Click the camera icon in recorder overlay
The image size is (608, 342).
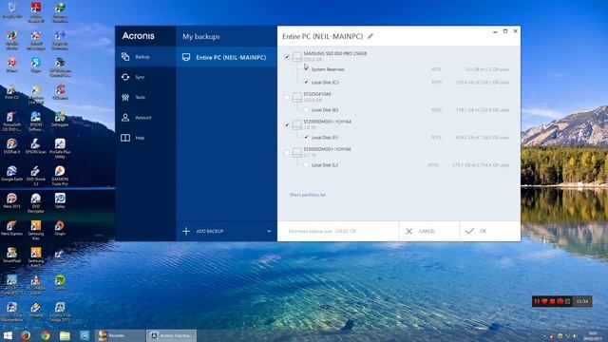[560, 301]
